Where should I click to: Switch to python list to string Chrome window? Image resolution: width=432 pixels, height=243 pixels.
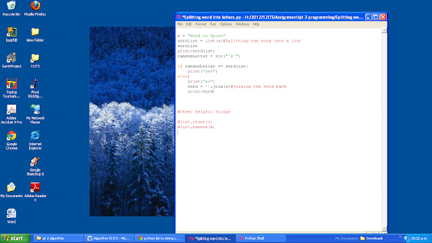point(160,238)
